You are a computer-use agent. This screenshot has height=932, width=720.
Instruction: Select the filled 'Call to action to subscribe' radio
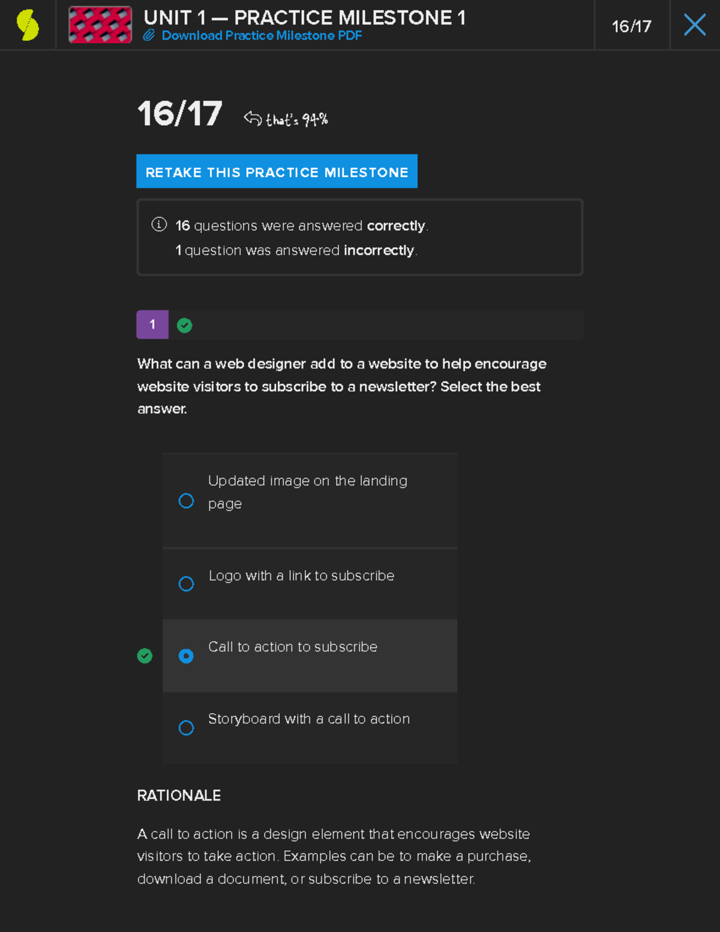(x=186, y=656)
